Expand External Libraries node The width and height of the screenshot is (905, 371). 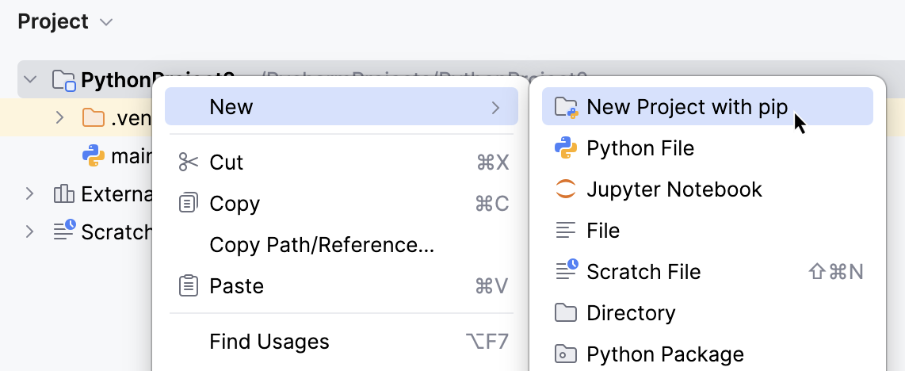coord(29,194)
